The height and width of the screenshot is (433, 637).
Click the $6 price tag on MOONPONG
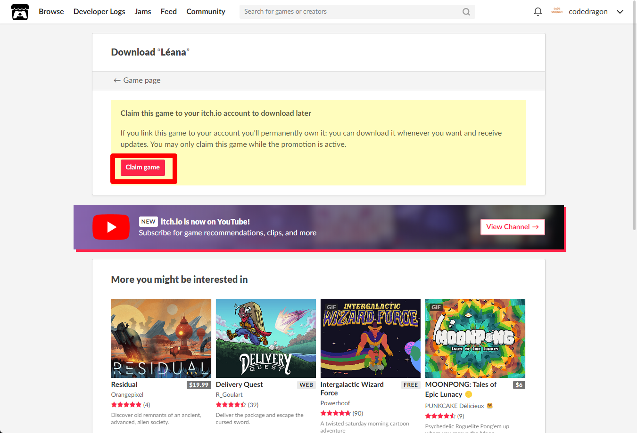[519, 385]
